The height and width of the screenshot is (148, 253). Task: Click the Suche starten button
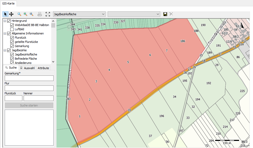pyautogui.click(x=29, y=105)
